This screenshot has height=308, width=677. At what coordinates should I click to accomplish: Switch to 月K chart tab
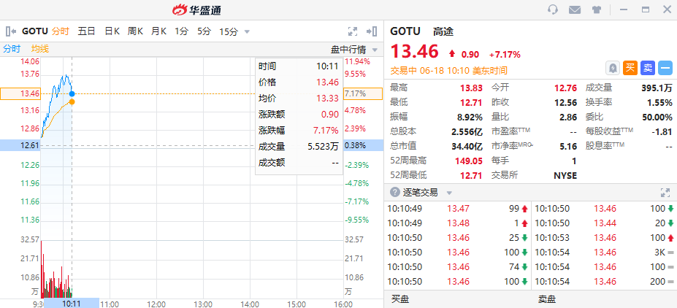pyautogui.click(x=158, y=31)
